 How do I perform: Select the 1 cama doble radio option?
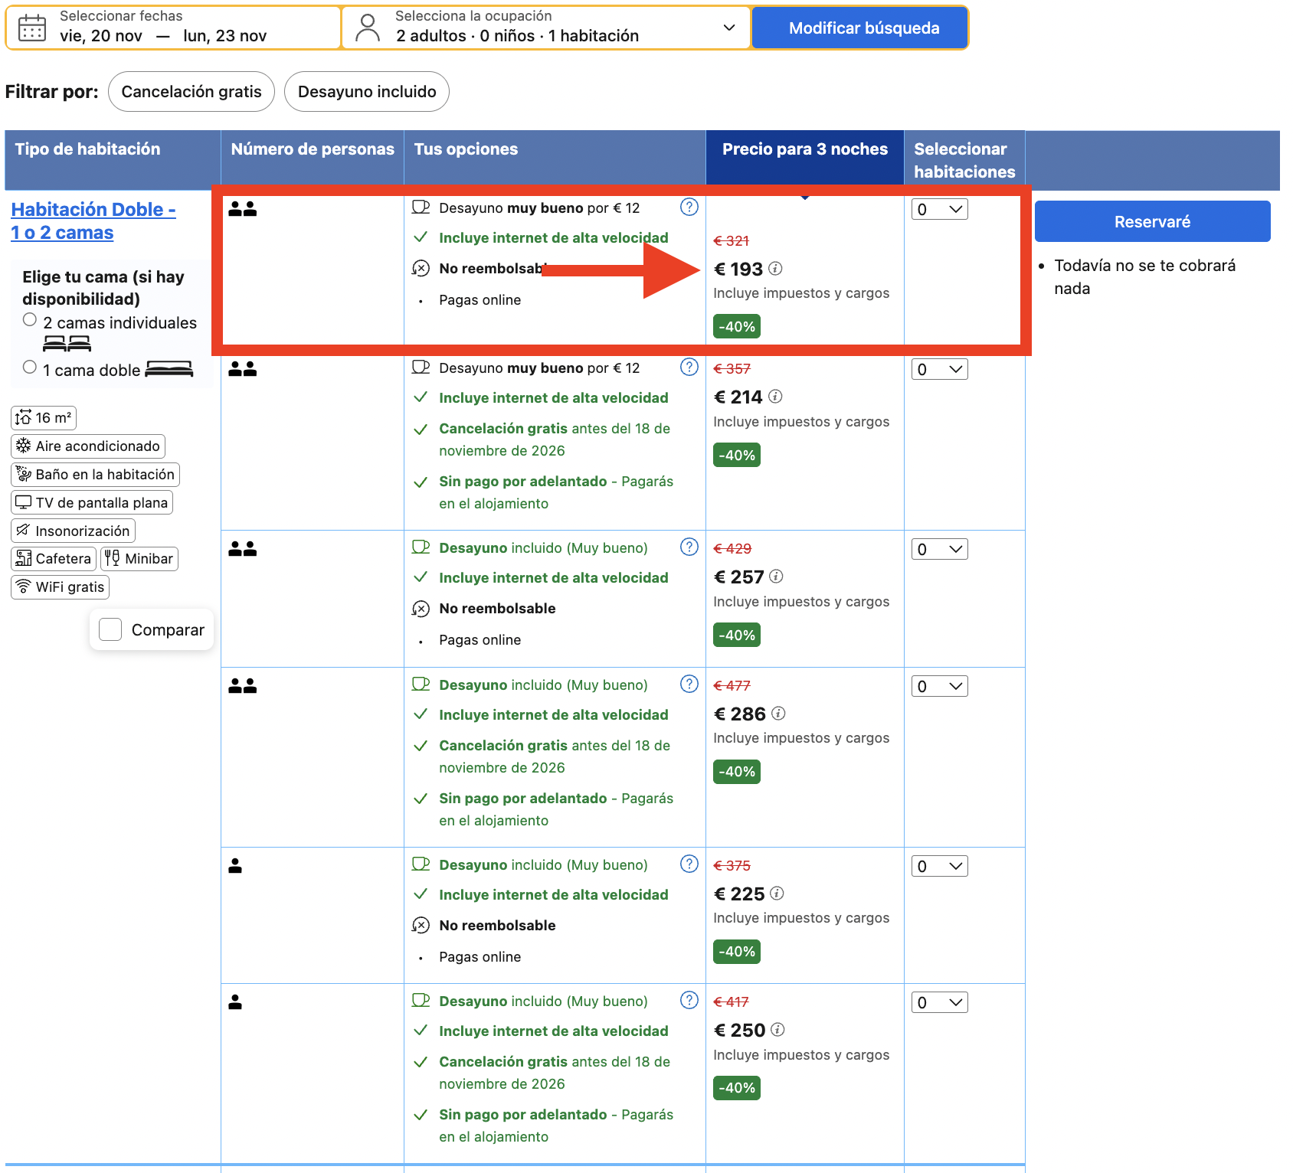30,367
